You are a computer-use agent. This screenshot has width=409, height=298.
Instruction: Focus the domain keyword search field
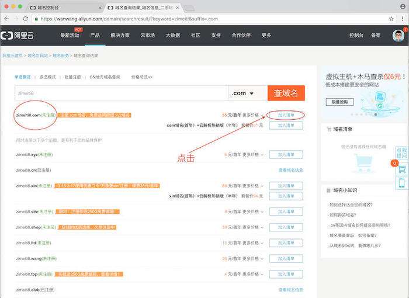[x=122, y=93]
